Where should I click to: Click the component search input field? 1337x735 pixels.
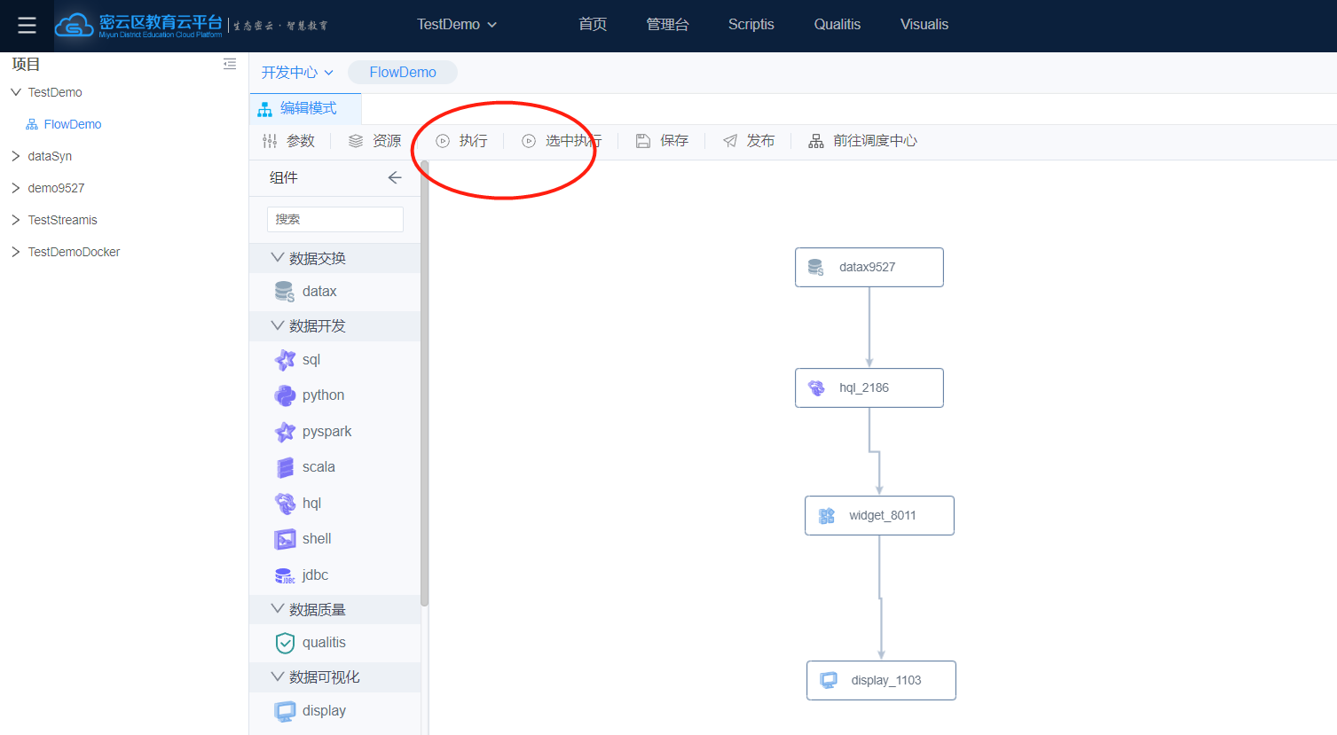[334, 219]
